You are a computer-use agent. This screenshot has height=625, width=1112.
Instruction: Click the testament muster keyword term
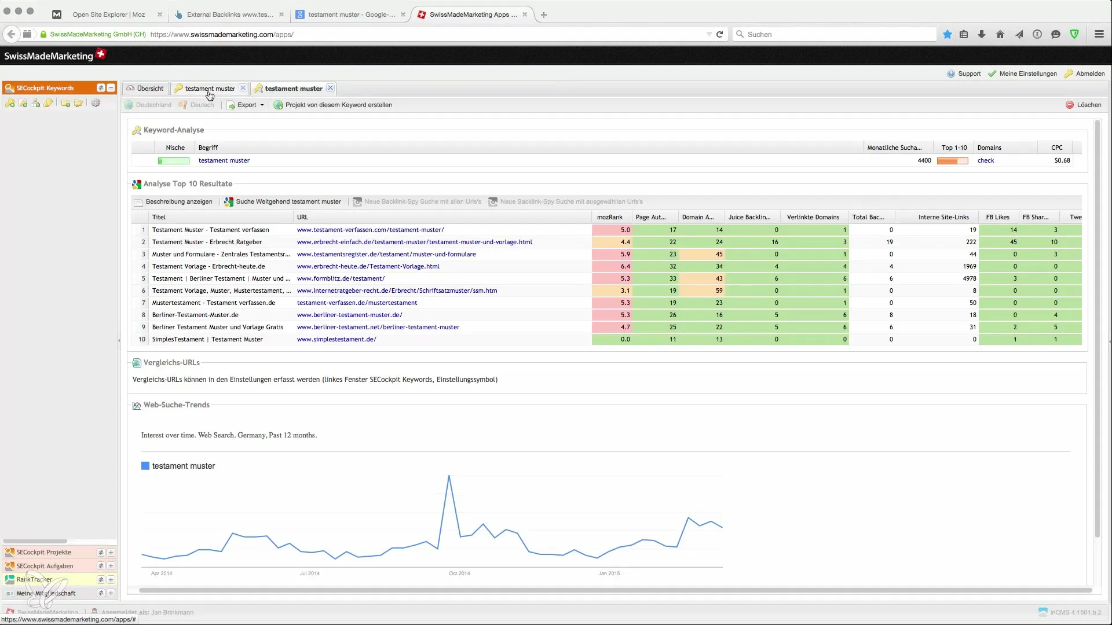(x=224, y=160)
